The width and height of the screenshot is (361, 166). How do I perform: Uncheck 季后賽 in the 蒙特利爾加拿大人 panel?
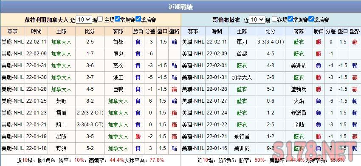coord(138,19)
